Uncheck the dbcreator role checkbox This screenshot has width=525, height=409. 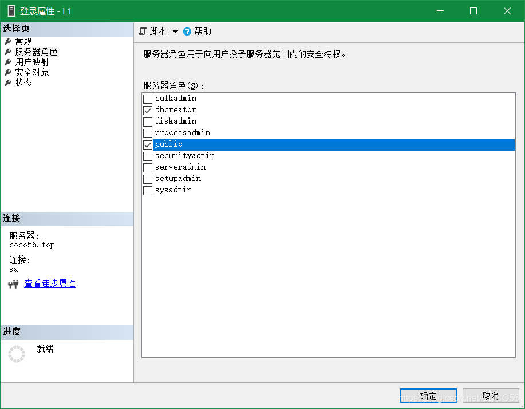click(x=148, y=110)
